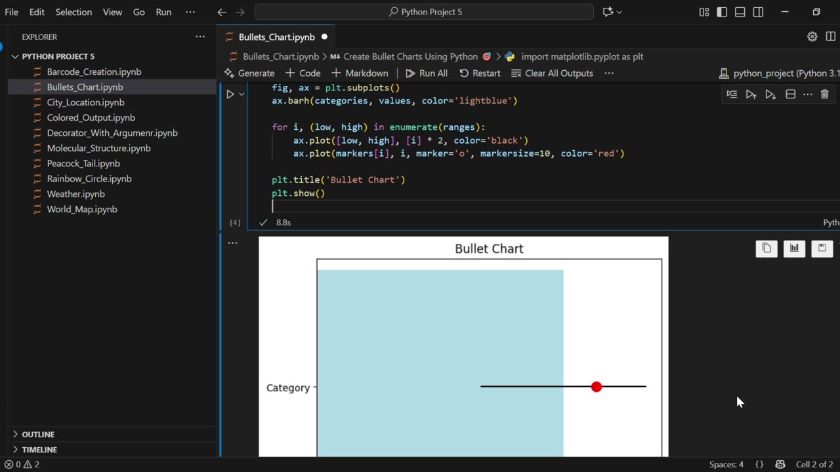The width and height of the screenshot is (840, 472).
Task: Toggle the bottom panel visibility
Action: pos(740,12)
